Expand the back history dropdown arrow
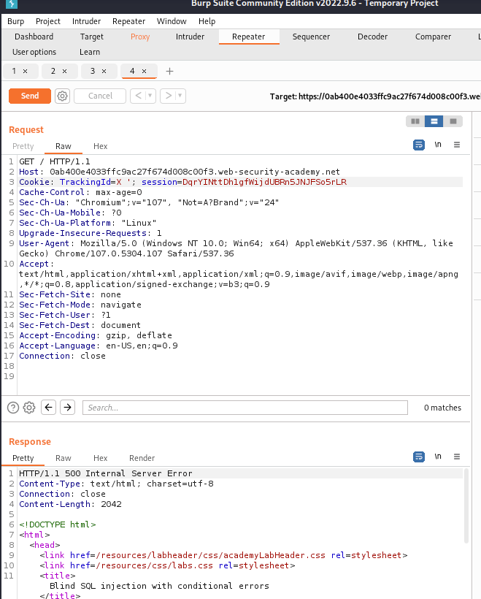 [x=150, y=96]
